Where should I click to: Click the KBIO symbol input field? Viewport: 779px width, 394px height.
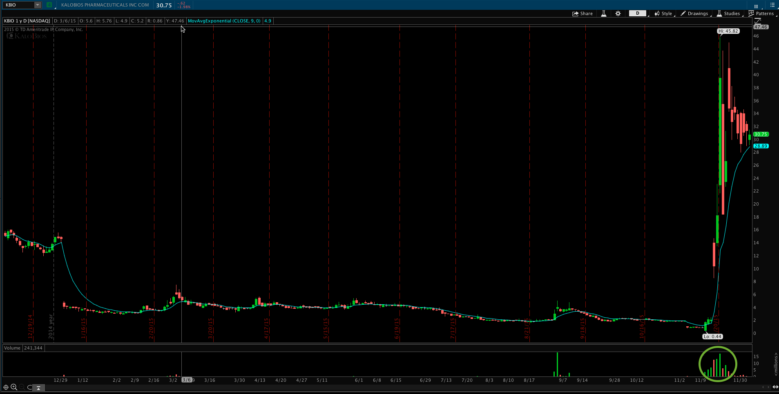point(18,5)
